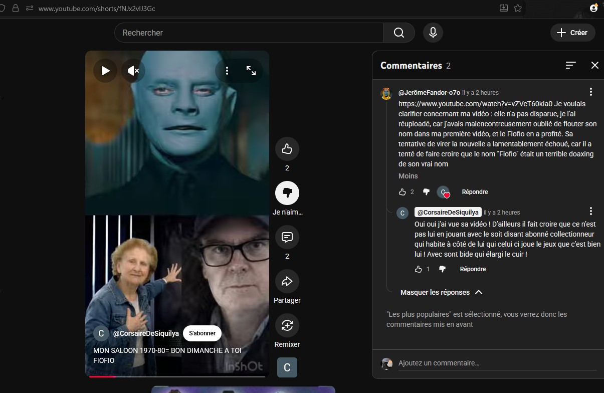The width and height of the screenshot is (604, 393).
Task: Toggle the dislike button on the Short
Action: coord(287,193)
